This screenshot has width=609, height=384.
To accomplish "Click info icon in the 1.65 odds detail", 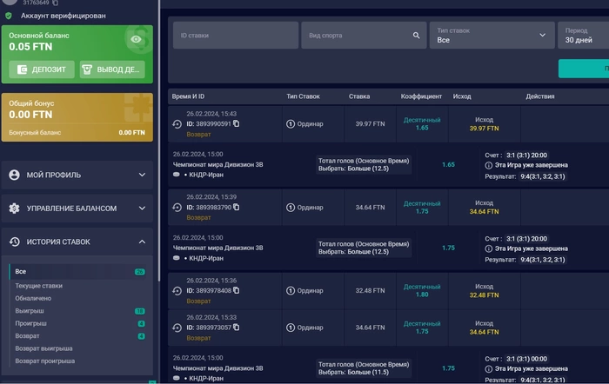I will point(489,165).
